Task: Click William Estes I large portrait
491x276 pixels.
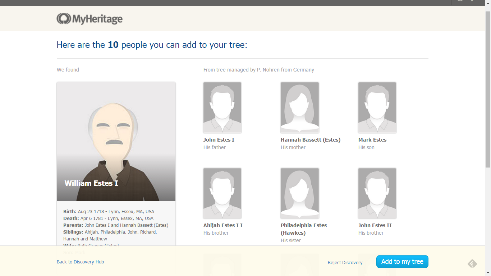Action: tap(116, 142)
